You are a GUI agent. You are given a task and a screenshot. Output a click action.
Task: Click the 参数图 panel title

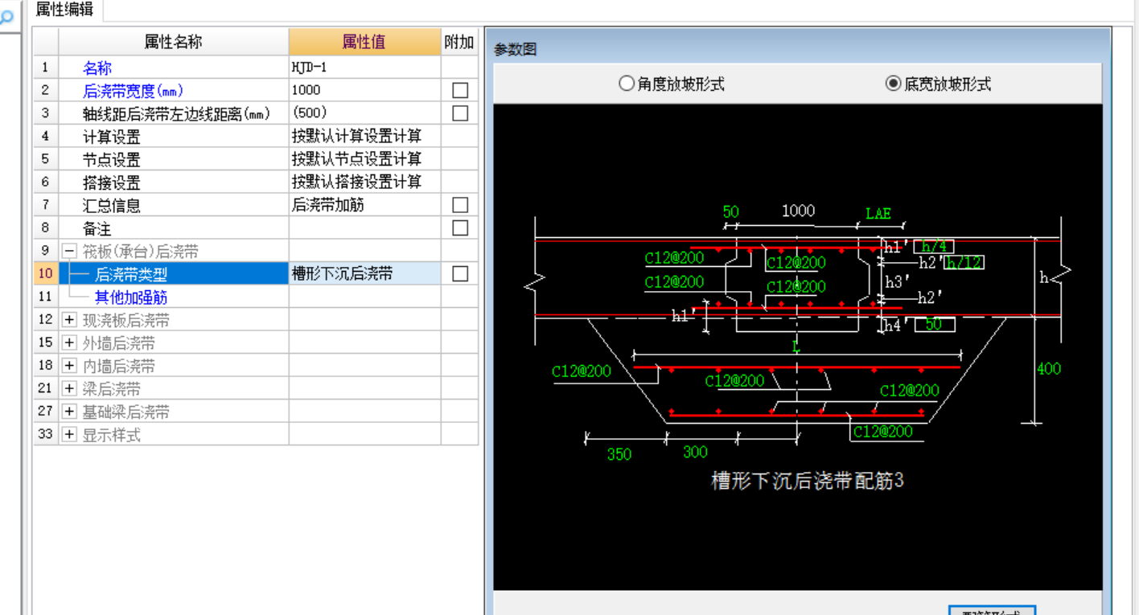[x=516, y=50]
